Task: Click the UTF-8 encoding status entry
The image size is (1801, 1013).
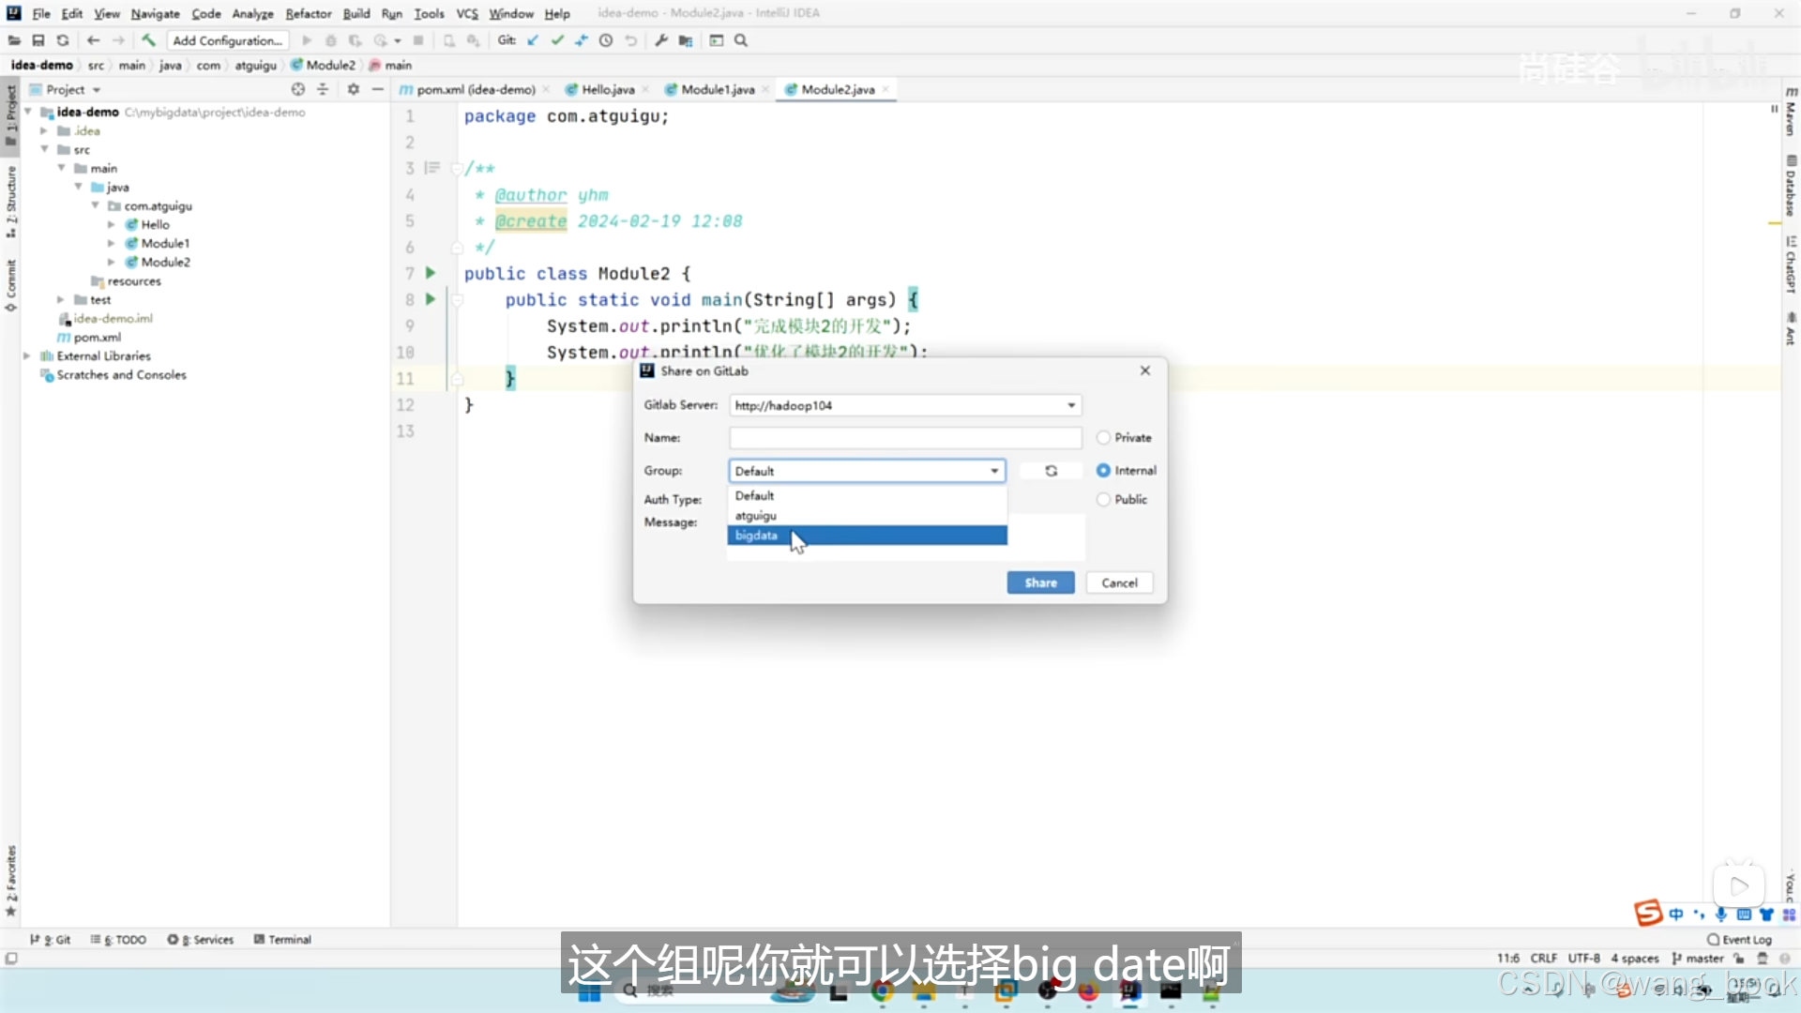Action: (x=1583, y=958)
